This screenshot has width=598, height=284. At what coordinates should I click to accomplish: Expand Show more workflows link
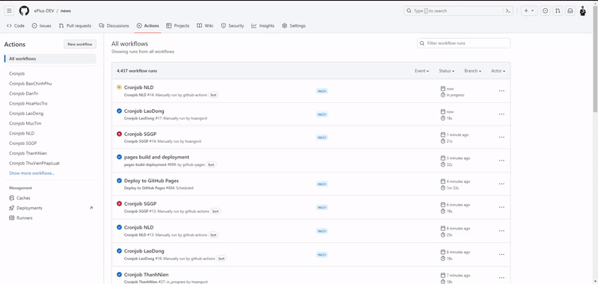tap(31, 173)
